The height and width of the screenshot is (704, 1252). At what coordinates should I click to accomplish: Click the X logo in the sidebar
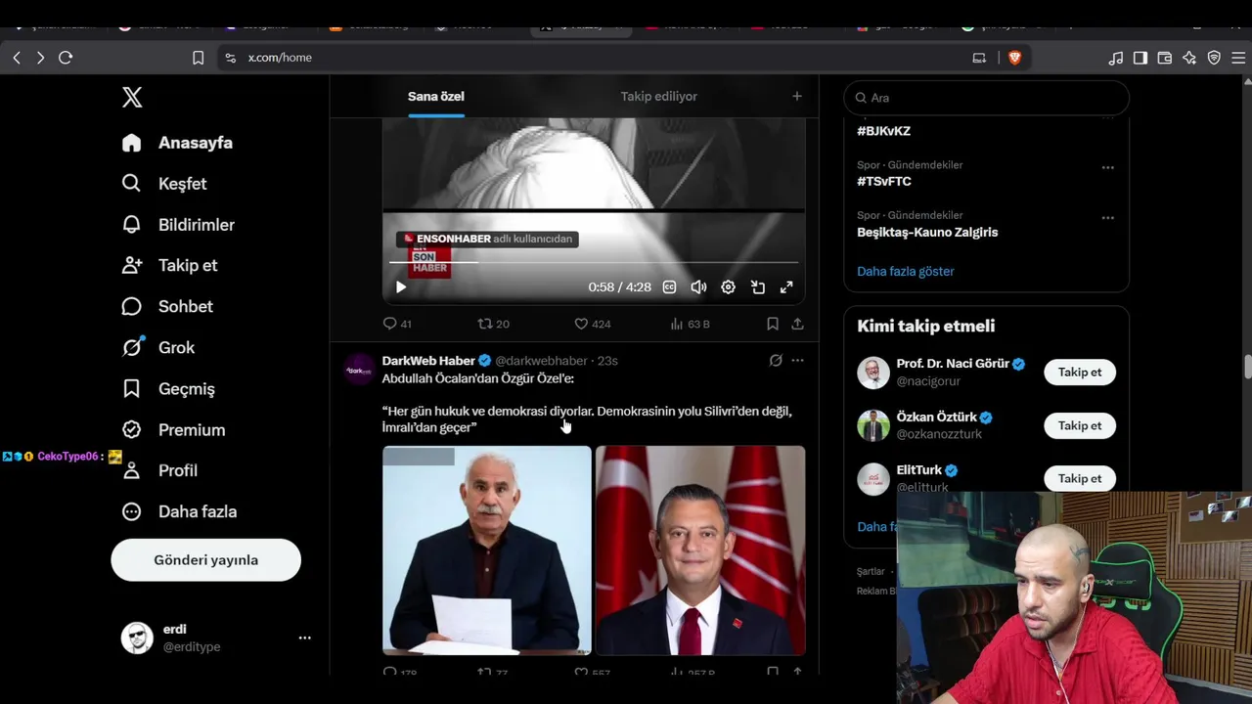[x=132, y=97]
